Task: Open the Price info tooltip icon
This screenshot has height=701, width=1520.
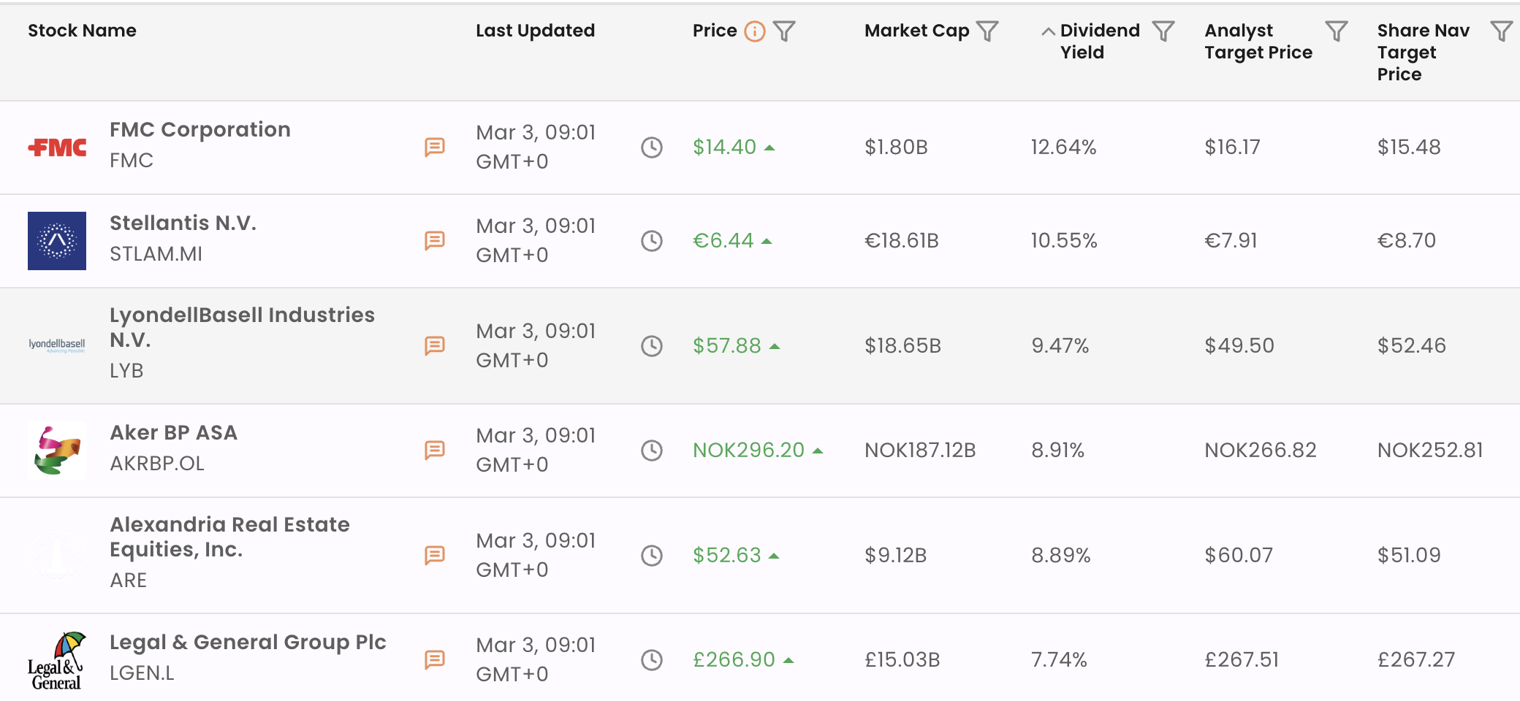Action: point(753,31)
